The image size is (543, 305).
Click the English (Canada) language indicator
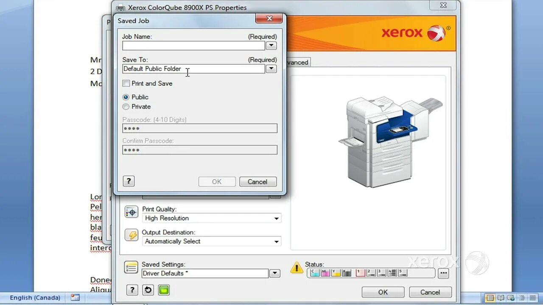coord(35,298)
